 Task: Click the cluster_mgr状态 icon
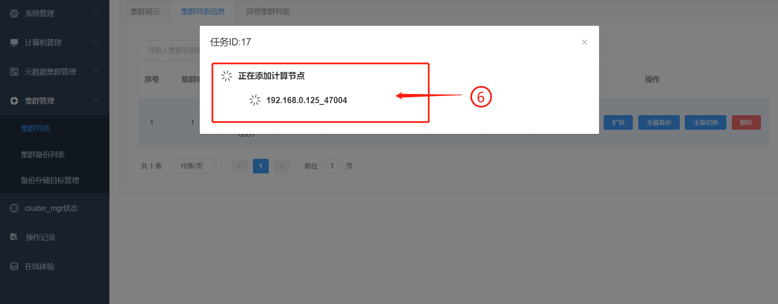[x=14, y=208]
